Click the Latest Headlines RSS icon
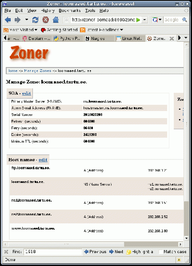The height and width of the screenshot is (266, 192). 83,30
